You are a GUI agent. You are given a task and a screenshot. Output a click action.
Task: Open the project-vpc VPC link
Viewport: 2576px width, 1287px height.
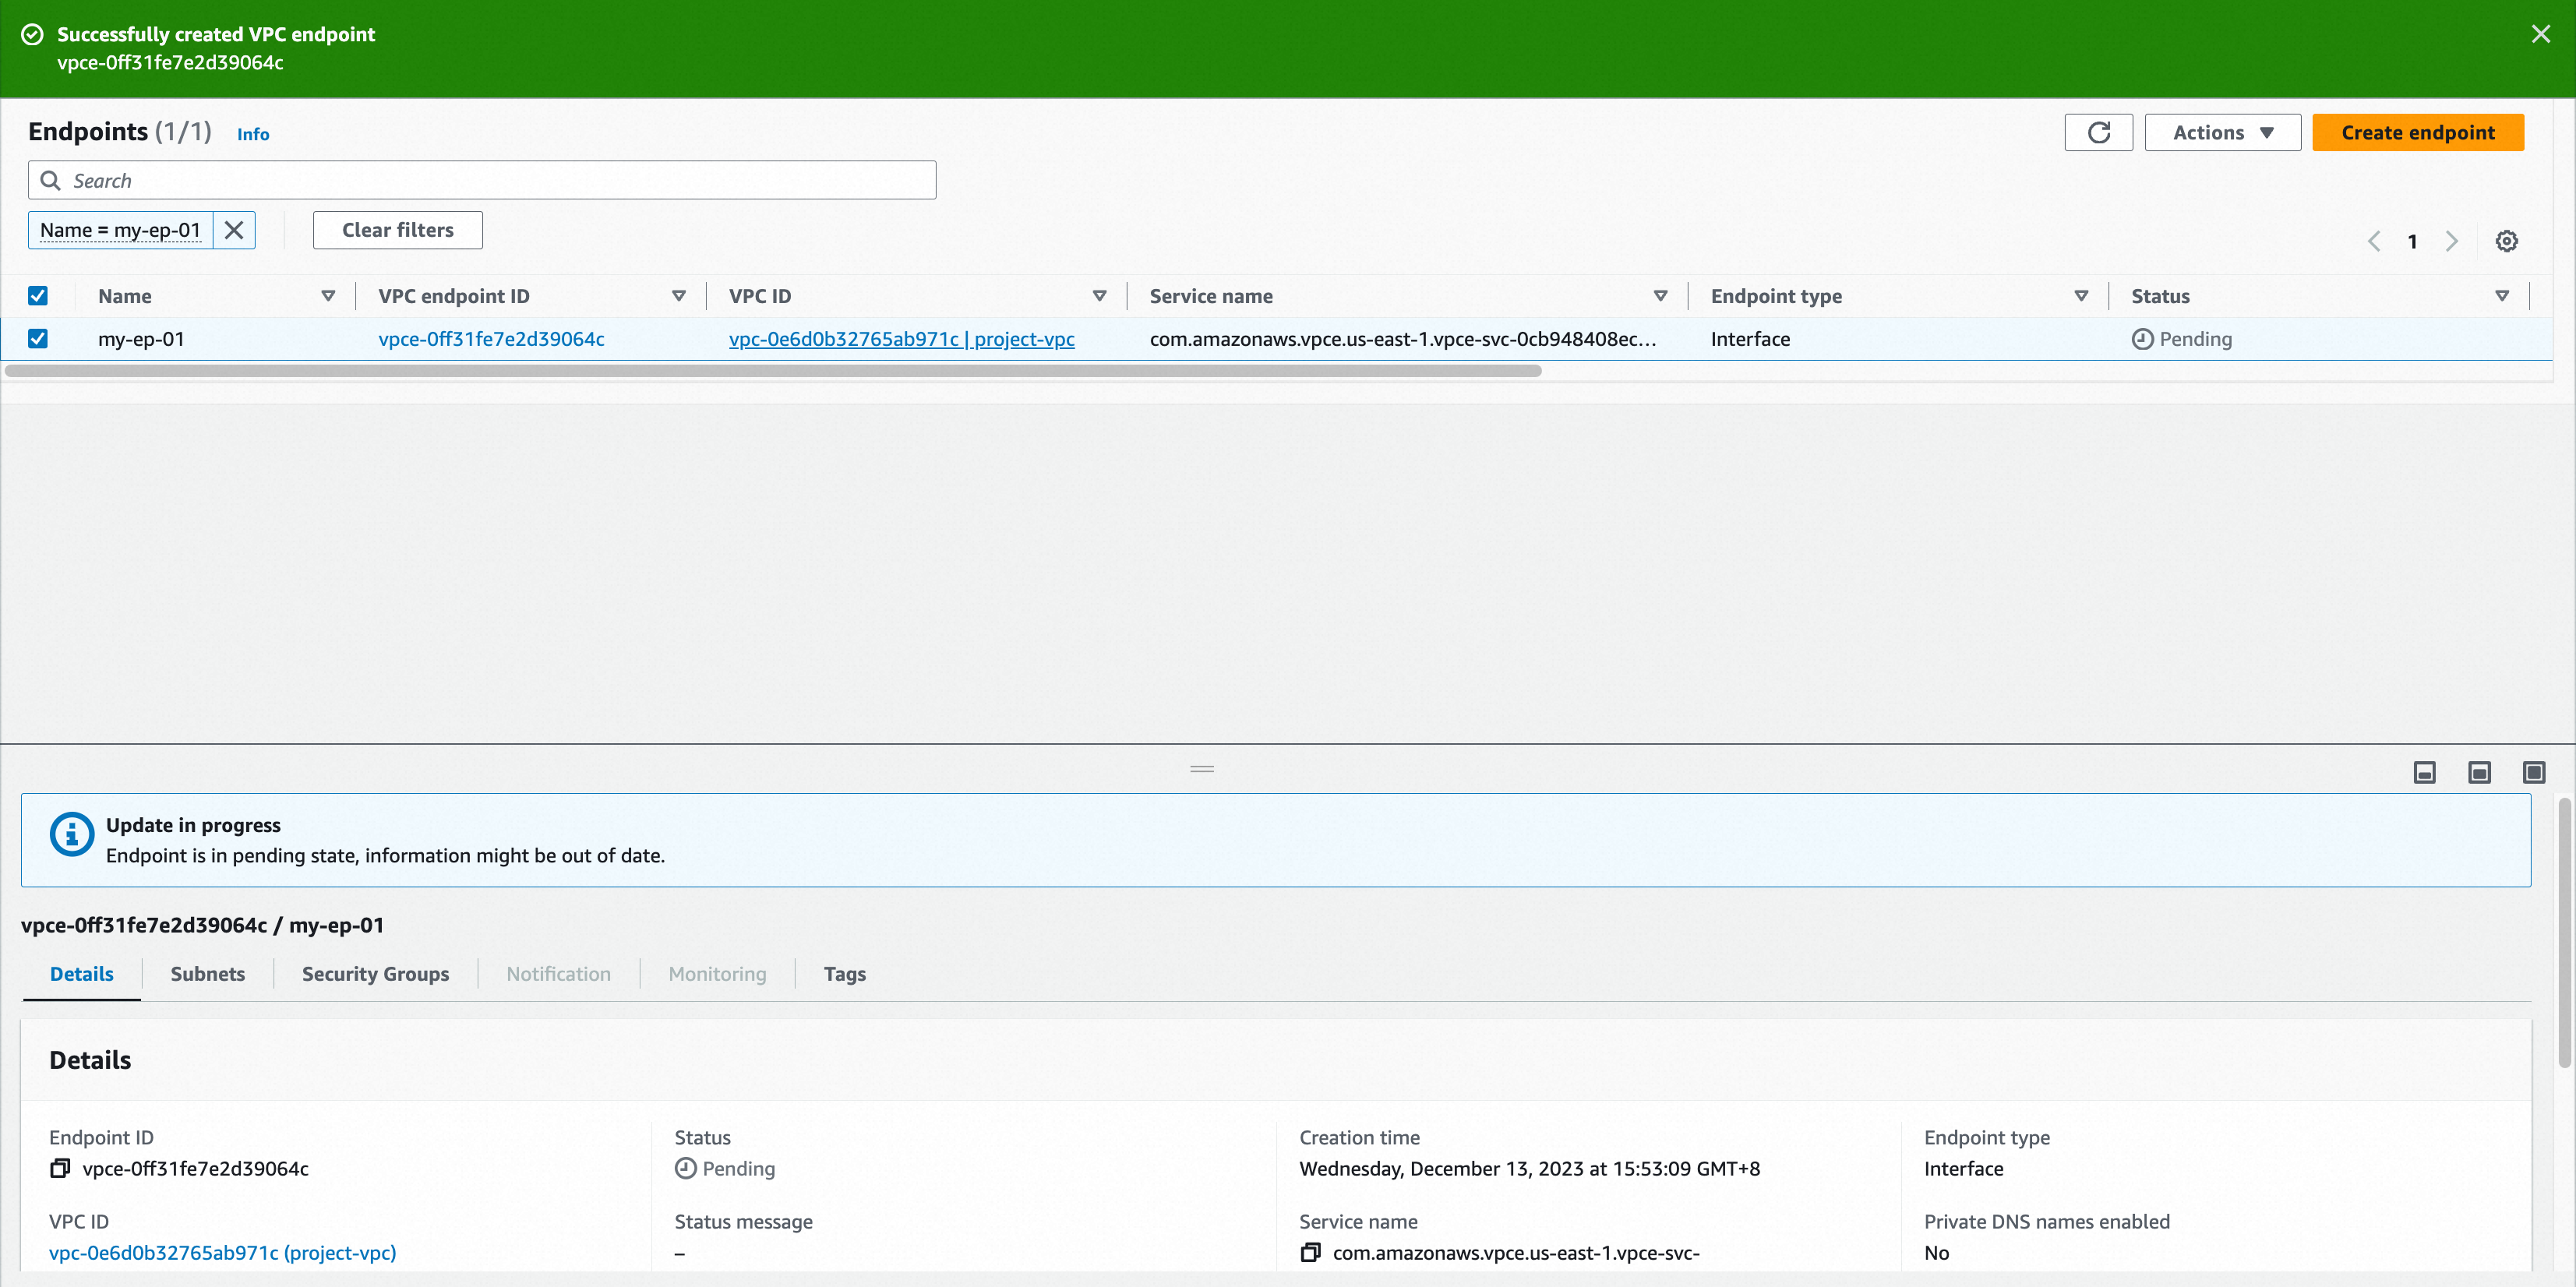900,338
